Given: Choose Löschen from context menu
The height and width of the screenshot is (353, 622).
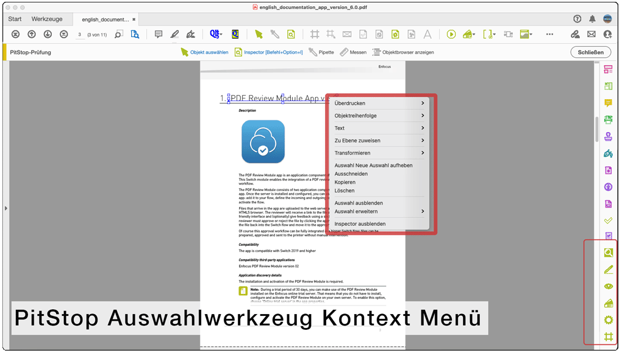Looking at the screenshot, I should (379, 190).
